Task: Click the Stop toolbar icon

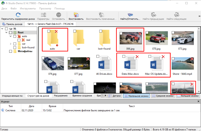Action: 58,15
